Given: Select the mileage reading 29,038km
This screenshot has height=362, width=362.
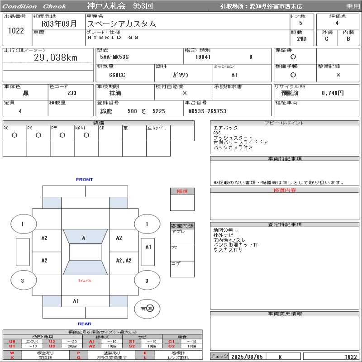Looking at the screenshot, I should point(56,57).
